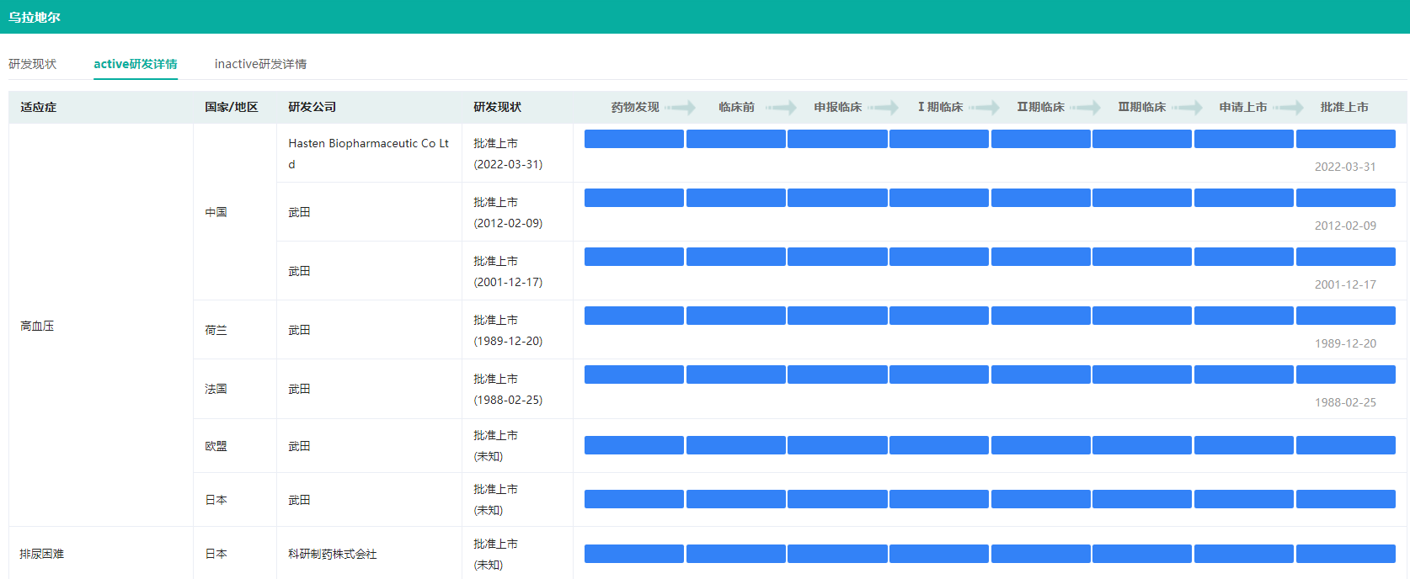Image resolution: width=1410 pixels, height=579 pixels.
Task: Click the arrow icon after Ⅰ期临床
Action: [x=984, y=108]
